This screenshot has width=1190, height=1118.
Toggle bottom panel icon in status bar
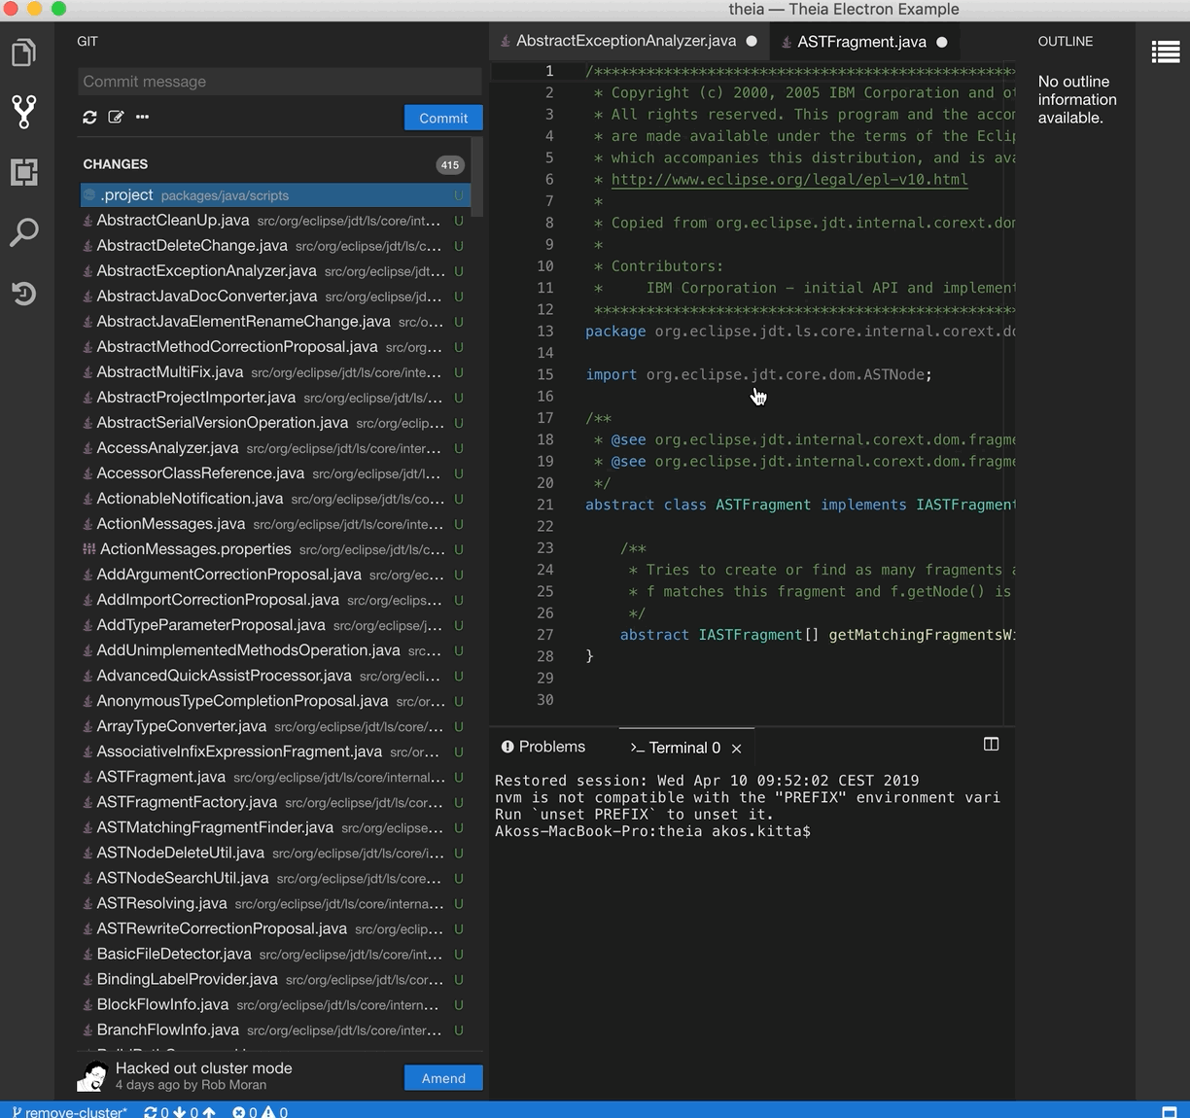coord(1170,1111)
